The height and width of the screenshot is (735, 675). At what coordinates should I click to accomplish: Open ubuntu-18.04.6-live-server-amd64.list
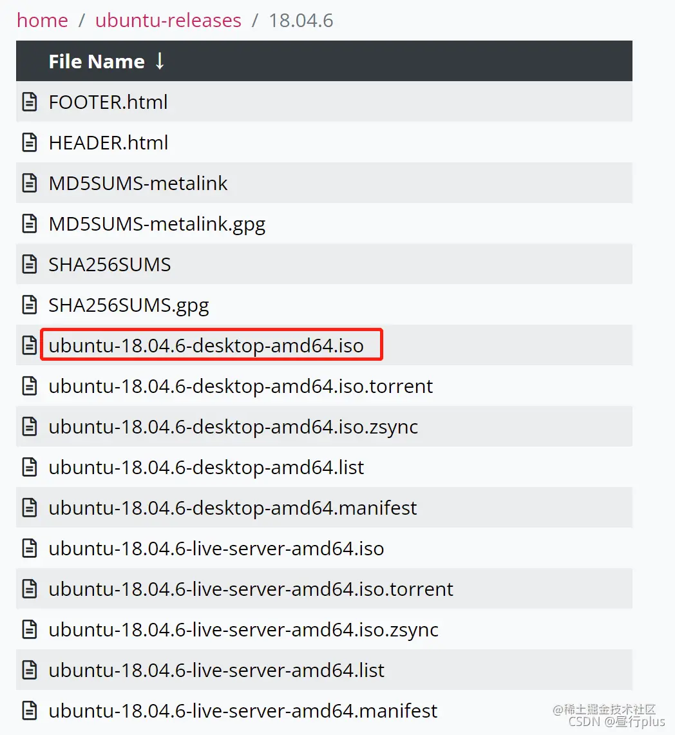(x=216, y=671)
